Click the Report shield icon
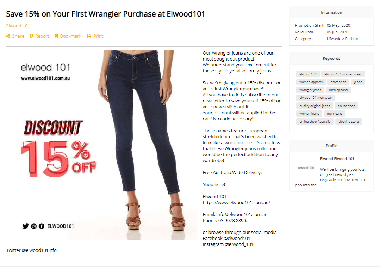 pos(31,36)
